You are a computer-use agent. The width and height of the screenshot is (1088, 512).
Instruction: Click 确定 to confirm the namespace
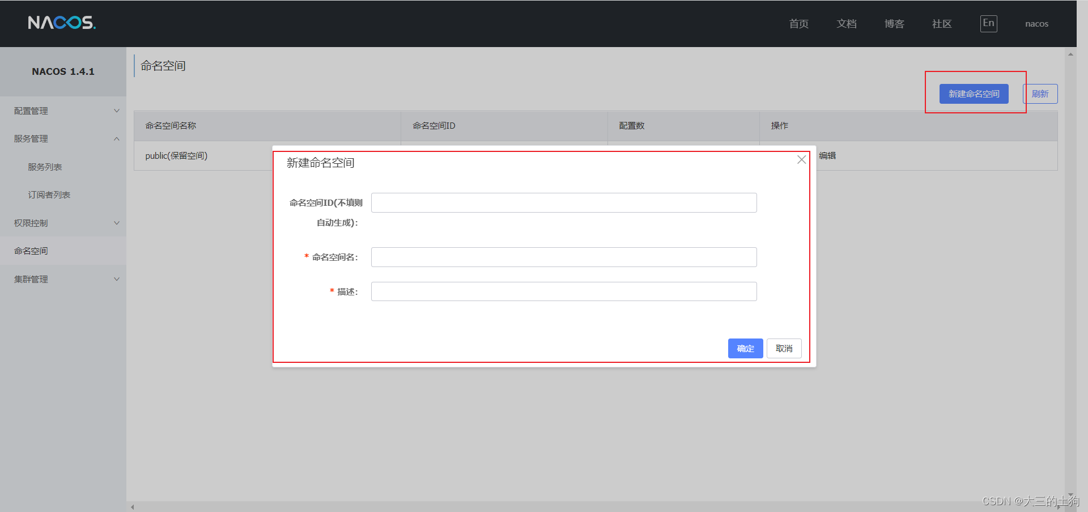tap(746, 348)
